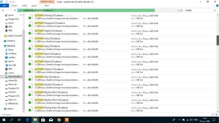Viewport: 219px width, 123px height.
Task: Select Free (G:) drive
Action: pyautogui.click(x=11, y=92)
